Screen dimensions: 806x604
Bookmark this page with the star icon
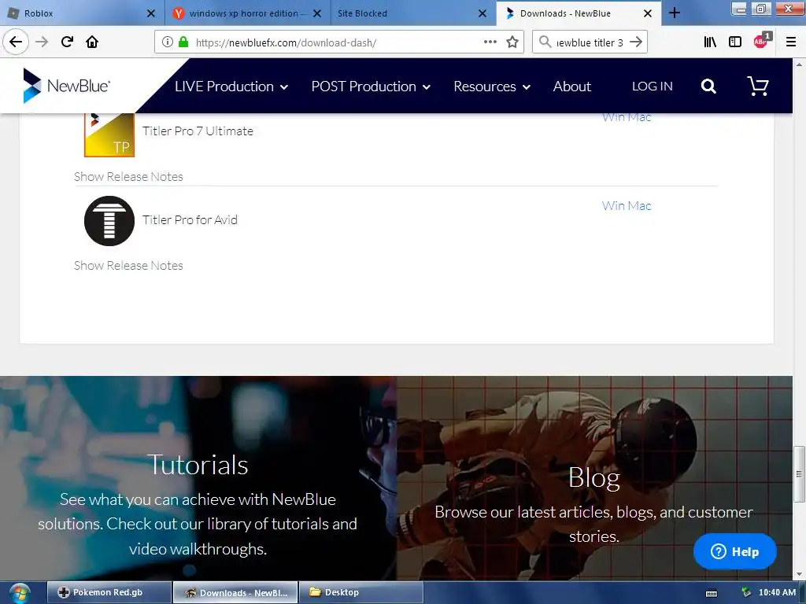[x=512, y=42]
